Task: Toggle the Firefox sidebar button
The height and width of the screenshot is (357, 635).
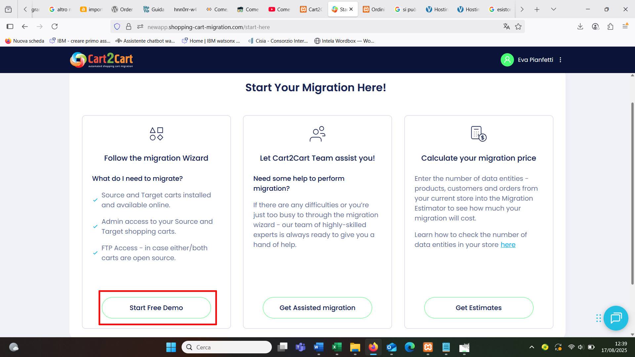Action: 10,26
